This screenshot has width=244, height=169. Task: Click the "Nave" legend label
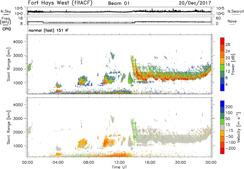coord(232,21)
